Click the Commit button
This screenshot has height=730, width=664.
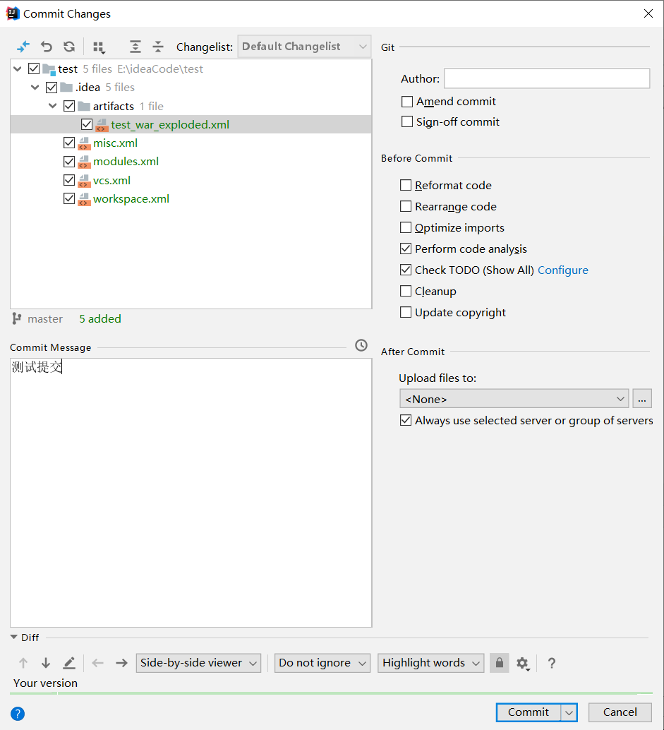(529, 712)
